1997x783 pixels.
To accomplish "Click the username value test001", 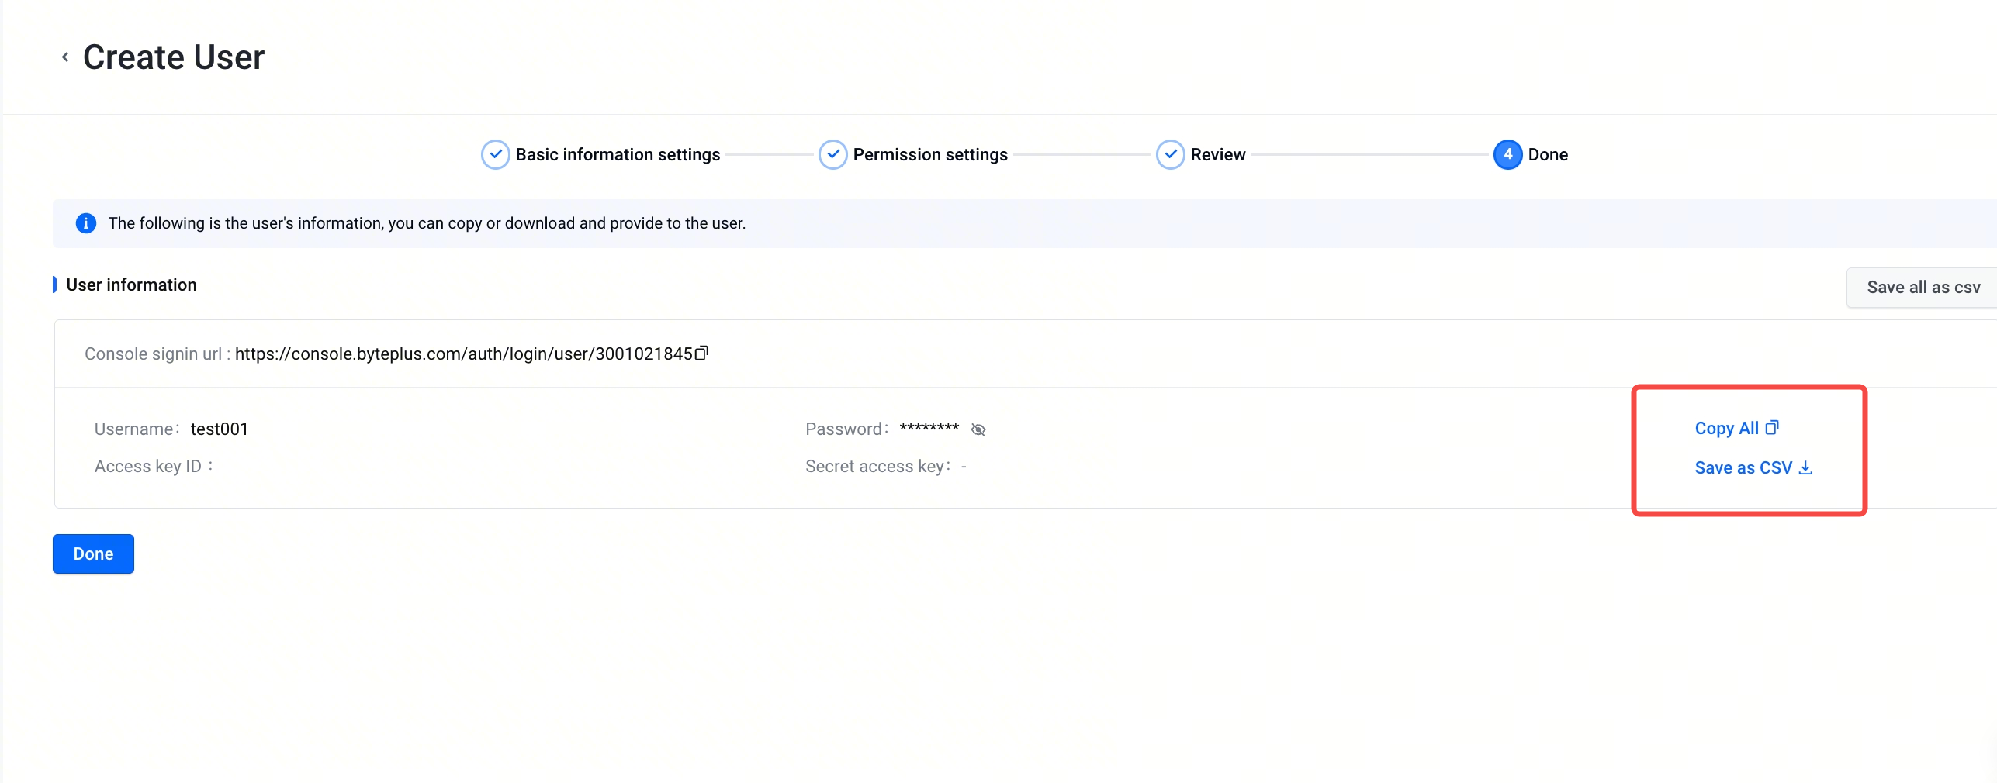I will click(x=220, y=429).
